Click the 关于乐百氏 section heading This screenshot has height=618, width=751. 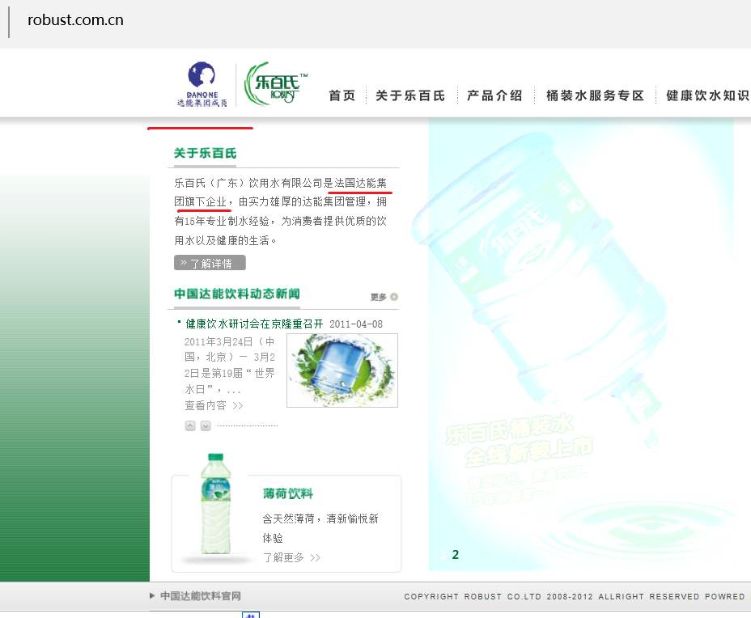tap(205, 153)
